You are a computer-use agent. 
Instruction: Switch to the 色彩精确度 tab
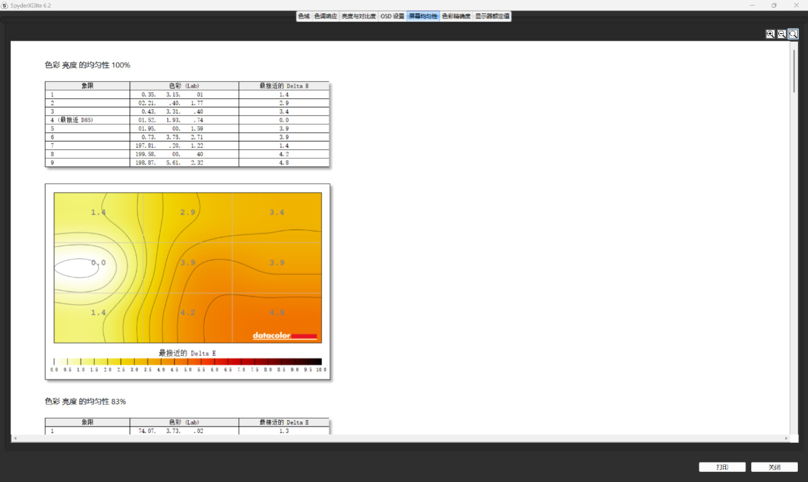[x=456, y=16]
